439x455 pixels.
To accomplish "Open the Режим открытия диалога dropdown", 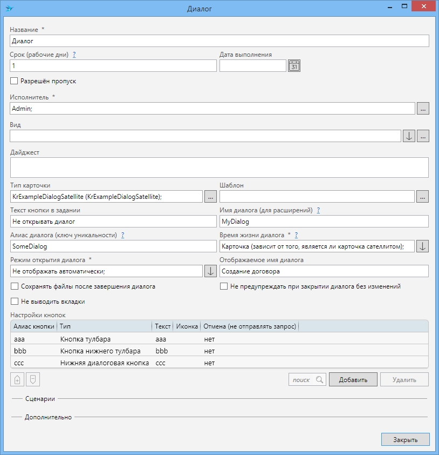I will 210,271.
